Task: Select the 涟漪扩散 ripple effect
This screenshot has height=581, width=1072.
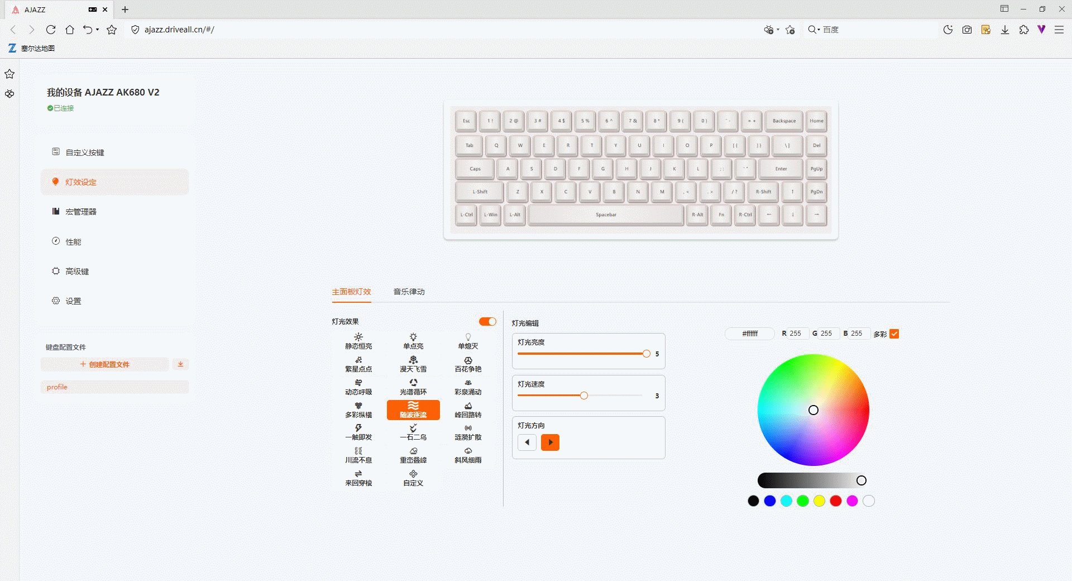Action: [x=468, y=432]
